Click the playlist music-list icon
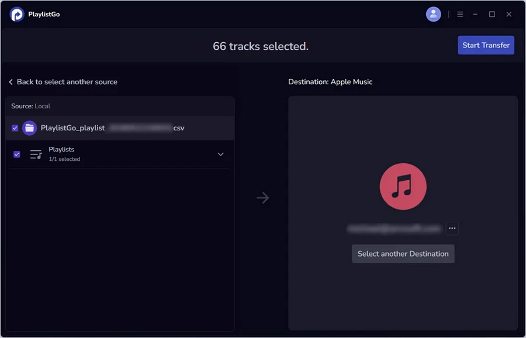Viewport: 526px width, 338px height. click(x=36, y=154)
